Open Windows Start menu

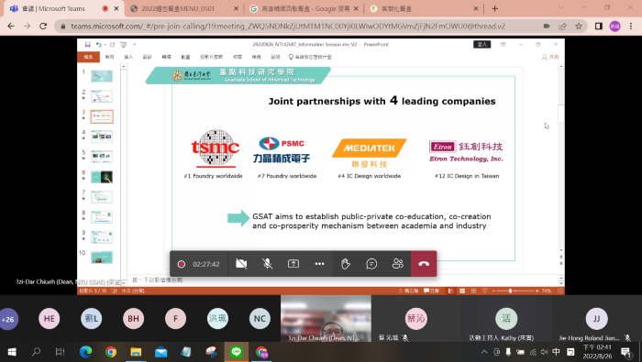point(11,352)
